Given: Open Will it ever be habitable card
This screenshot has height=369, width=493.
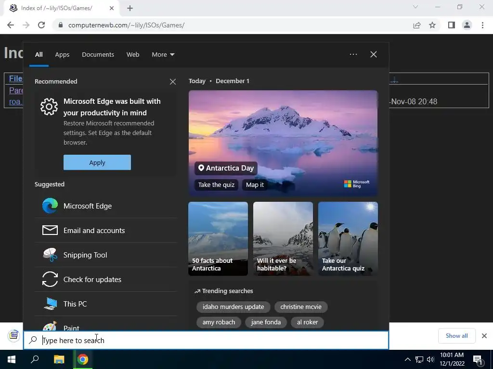Looking at the screenshot, I should click(x=283, y=239).
